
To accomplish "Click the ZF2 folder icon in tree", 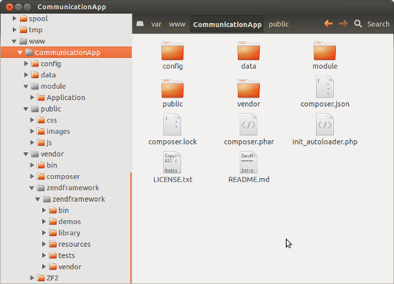I will coord(41,278).
